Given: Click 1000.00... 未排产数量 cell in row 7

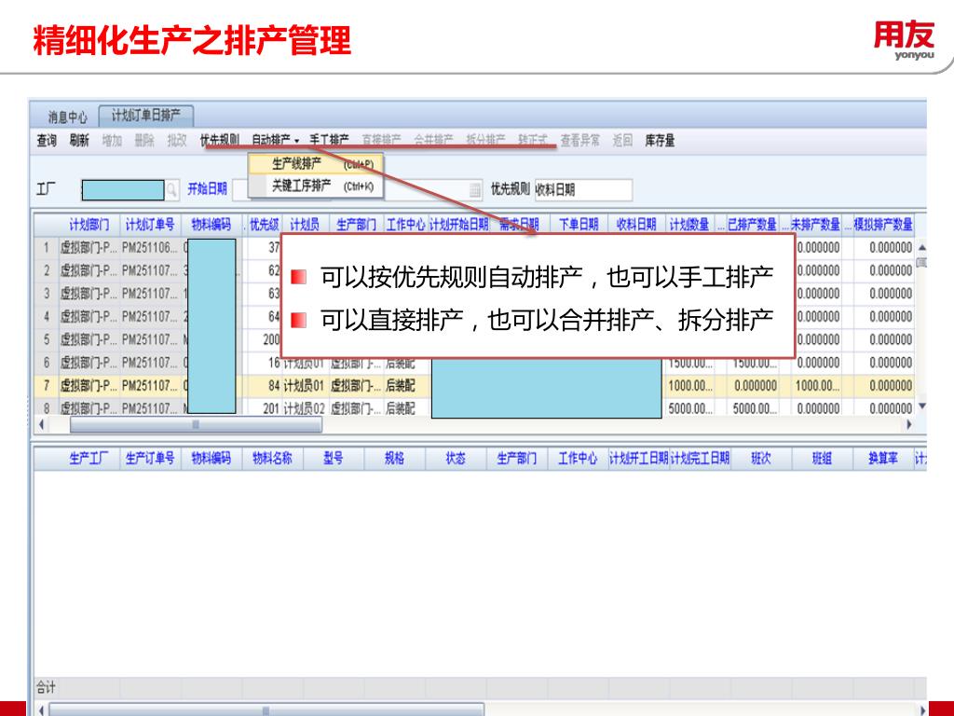Looking at the screenshot, I should point(815,385).
